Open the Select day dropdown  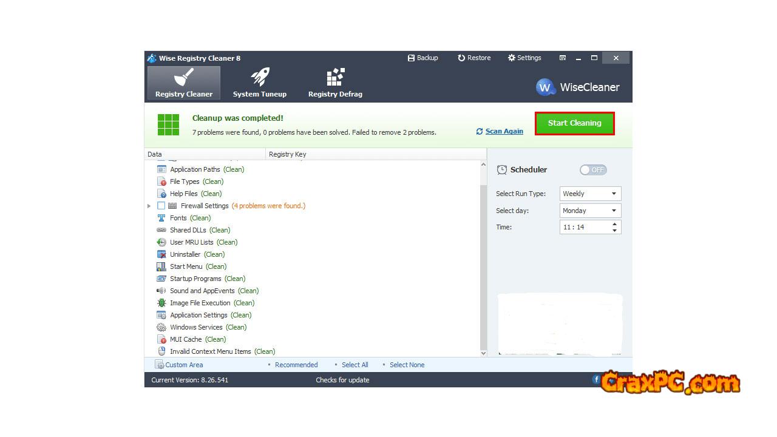click(591, 211)
